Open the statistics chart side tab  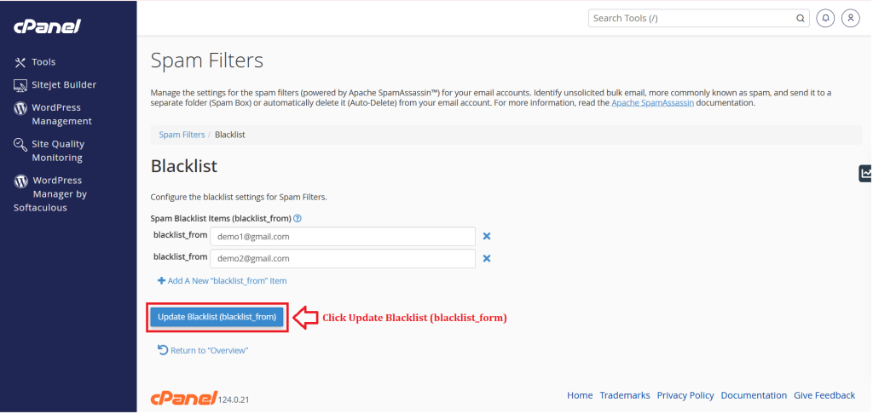pyautogui.click(x=866, y=173)
